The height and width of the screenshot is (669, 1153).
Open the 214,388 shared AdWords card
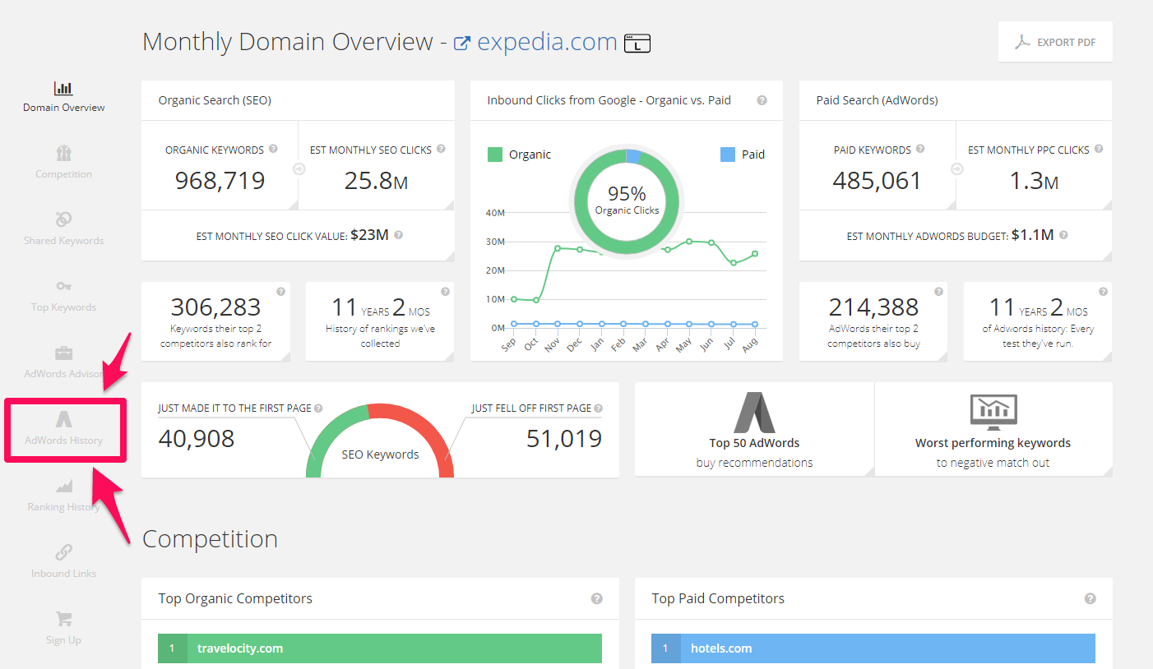pos(873,321)
